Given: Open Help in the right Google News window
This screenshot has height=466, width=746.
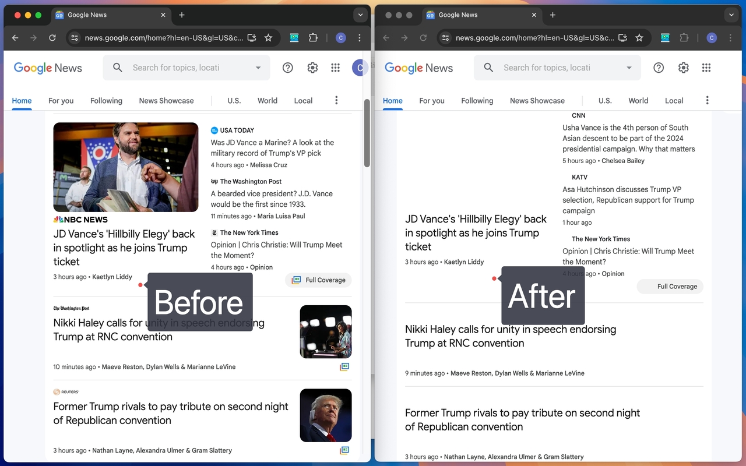Looking at the screenshot, I should 659,68.
